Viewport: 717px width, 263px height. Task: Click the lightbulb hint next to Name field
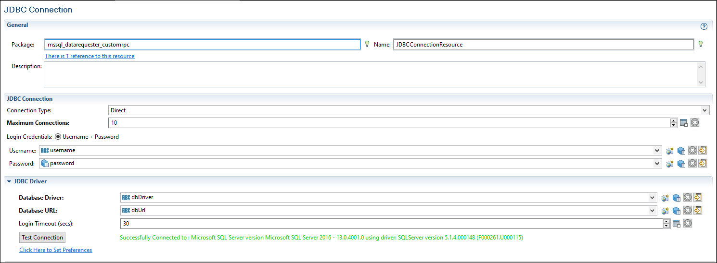pos(701,44)
